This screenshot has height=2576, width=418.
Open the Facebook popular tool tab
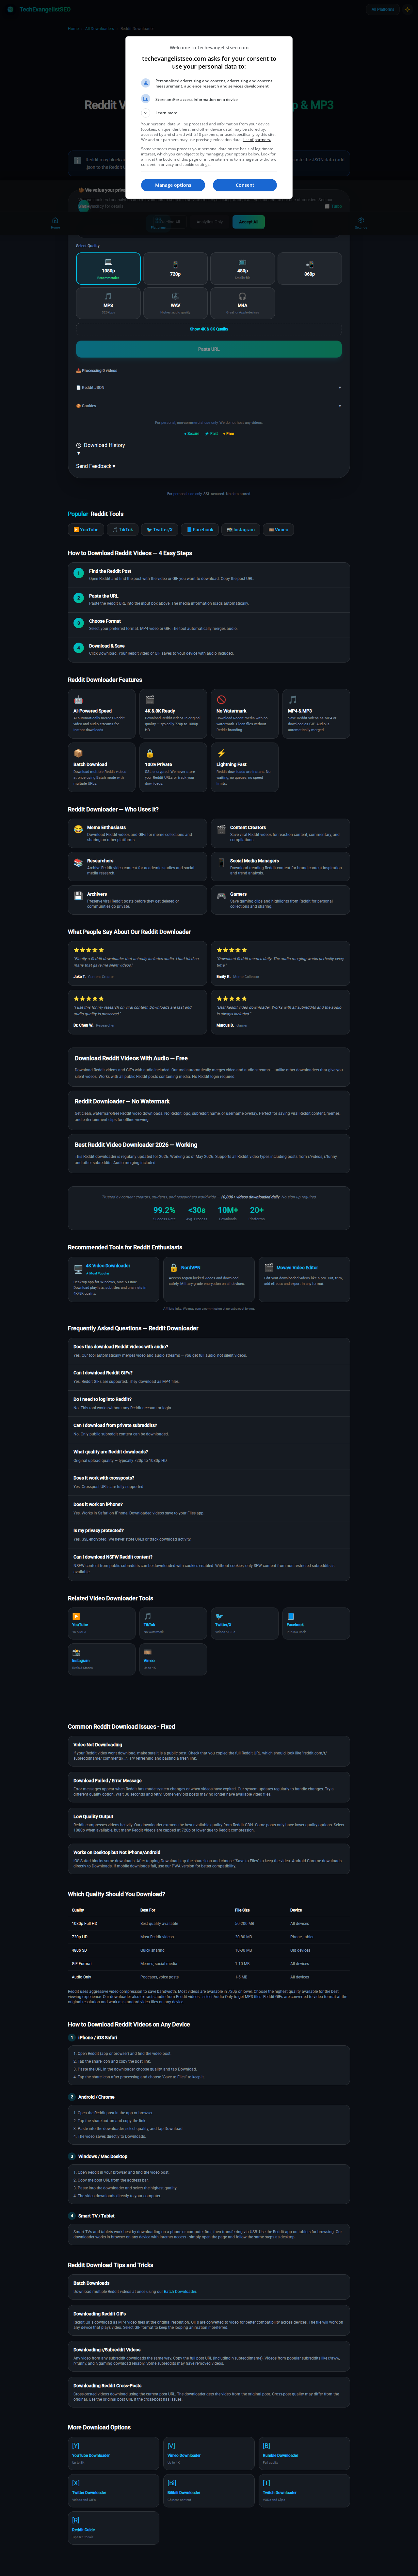pos(200,530)
